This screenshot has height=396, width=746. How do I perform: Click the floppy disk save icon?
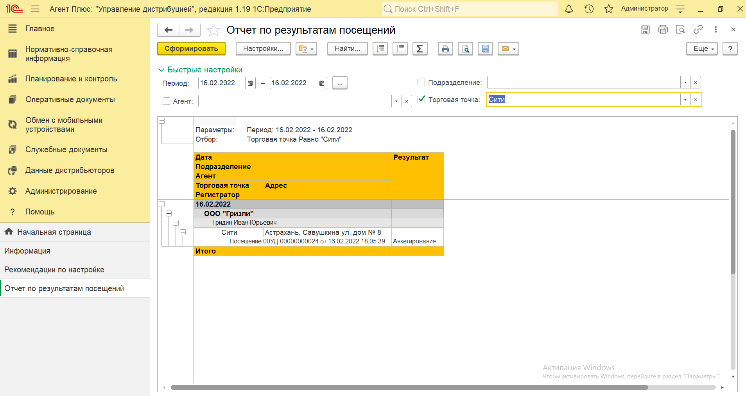485,49
